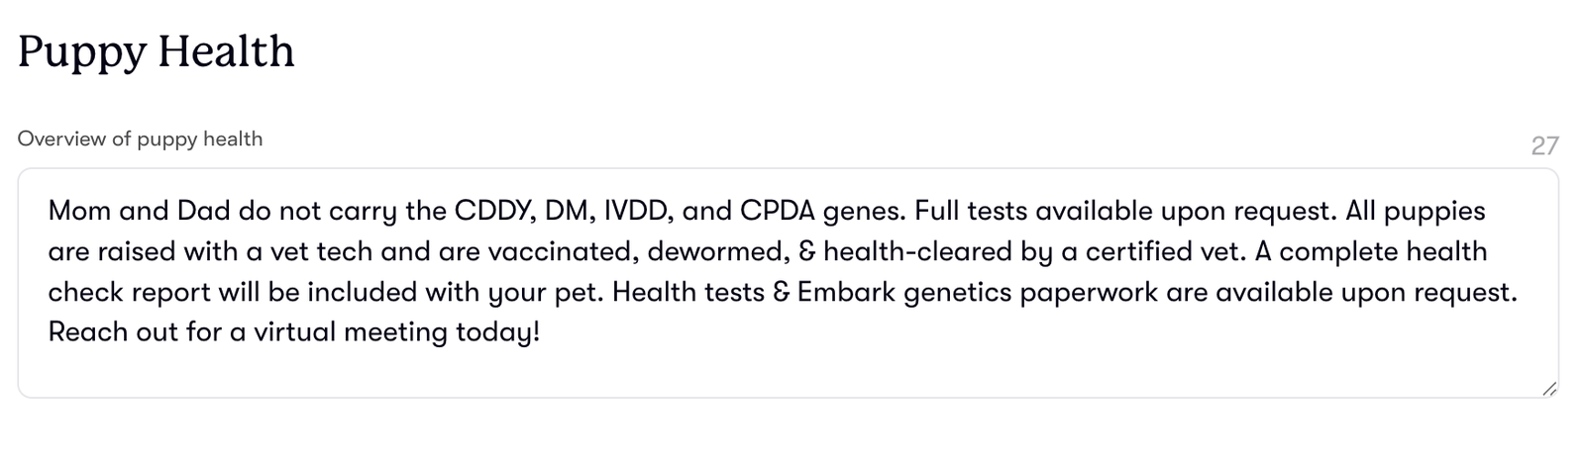
Task: Click the character counter showing 27
Action: pyautogui.click(x=1544, y=145)
